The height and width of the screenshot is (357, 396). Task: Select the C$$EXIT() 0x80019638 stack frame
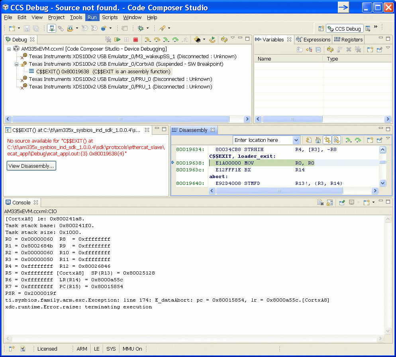pos(103,72)
